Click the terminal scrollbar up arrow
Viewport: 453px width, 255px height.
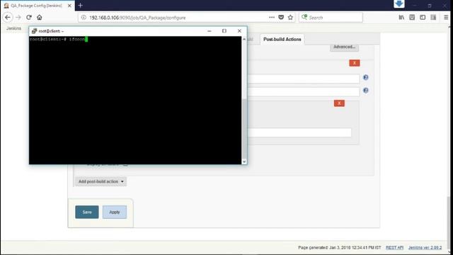244,39
